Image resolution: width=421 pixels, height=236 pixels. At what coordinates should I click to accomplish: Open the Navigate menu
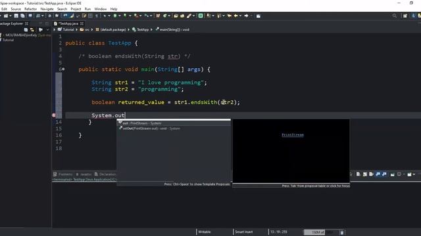click(x=47, y=9)
